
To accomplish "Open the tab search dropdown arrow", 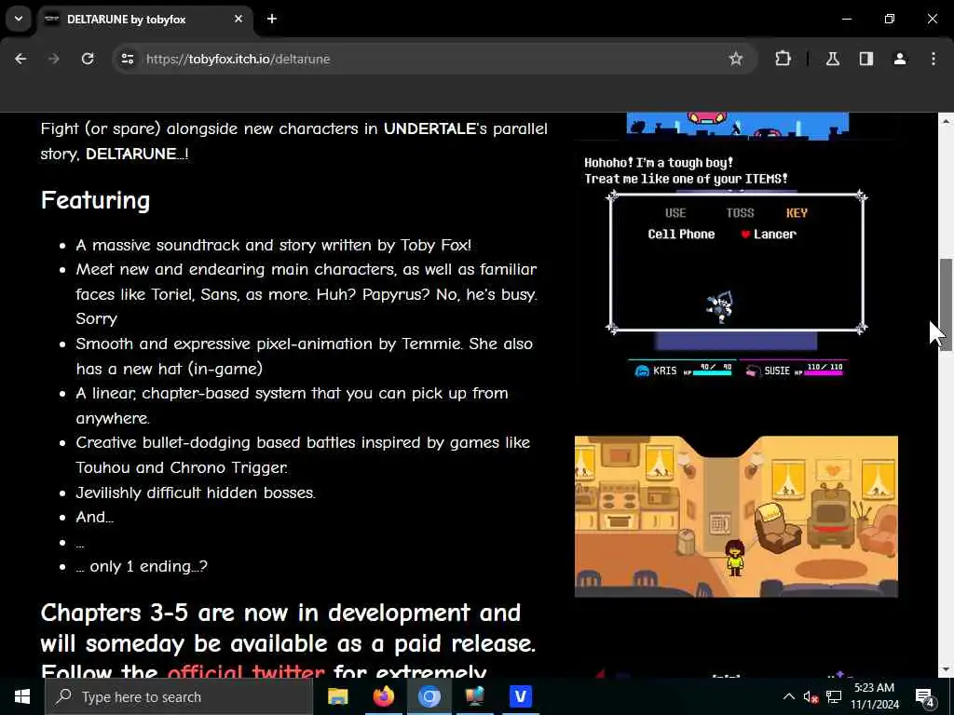I will tap(19, 19).
